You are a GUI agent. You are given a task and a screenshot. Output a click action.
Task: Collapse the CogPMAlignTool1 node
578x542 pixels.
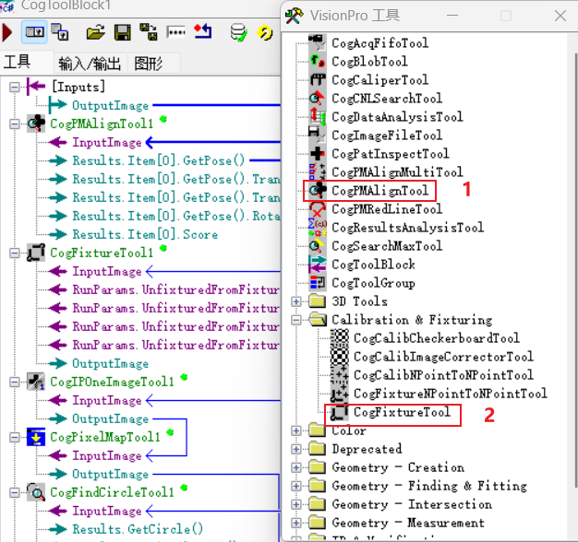coord(15,124)
